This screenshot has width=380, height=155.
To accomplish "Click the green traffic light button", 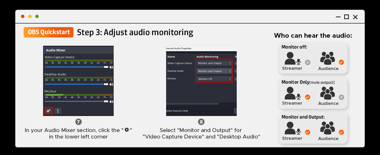I will tap(37, 16).
